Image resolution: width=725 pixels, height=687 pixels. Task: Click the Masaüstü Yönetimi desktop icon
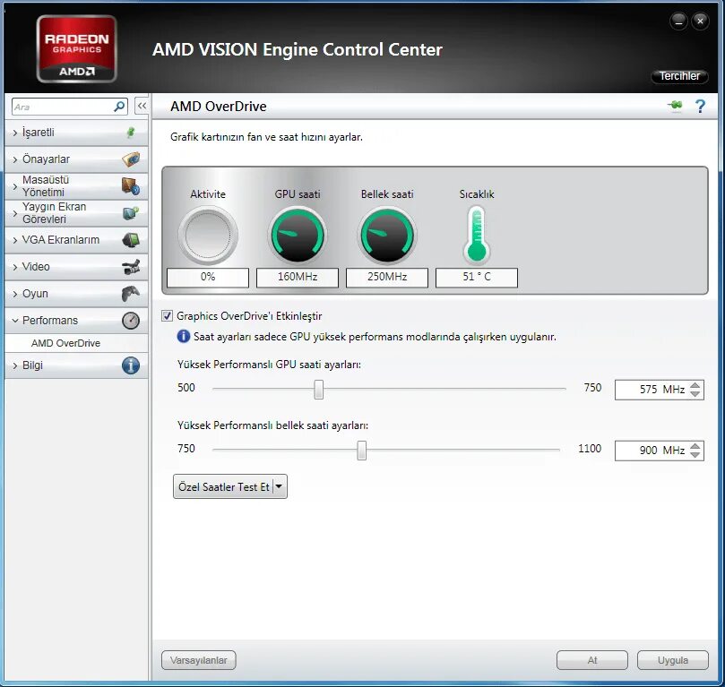tap(131, 186)
